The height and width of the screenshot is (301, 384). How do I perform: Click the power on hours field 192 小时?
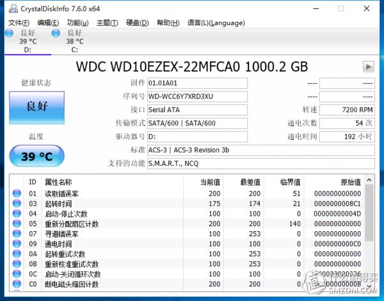click(x=347, y=136)
